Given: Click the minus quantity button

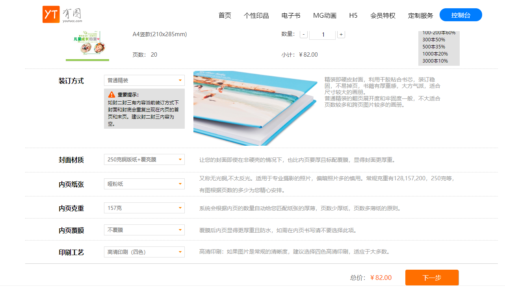Looking at the screenshot, I should tap(304, 34).
